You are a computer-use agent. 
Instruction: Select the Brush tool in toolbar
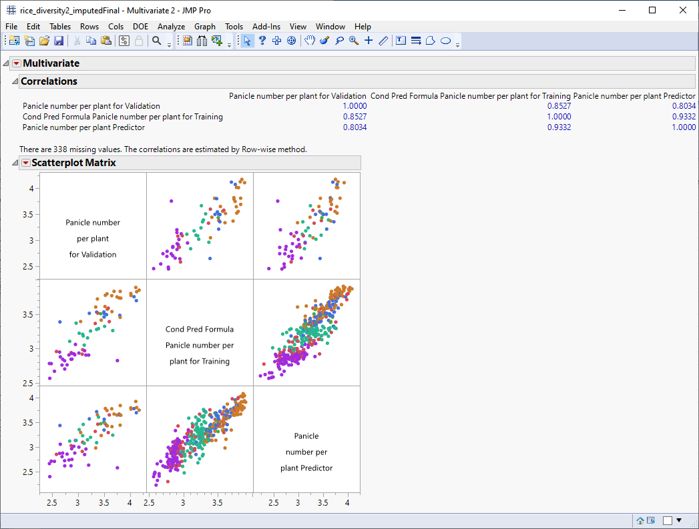point(324,41)
